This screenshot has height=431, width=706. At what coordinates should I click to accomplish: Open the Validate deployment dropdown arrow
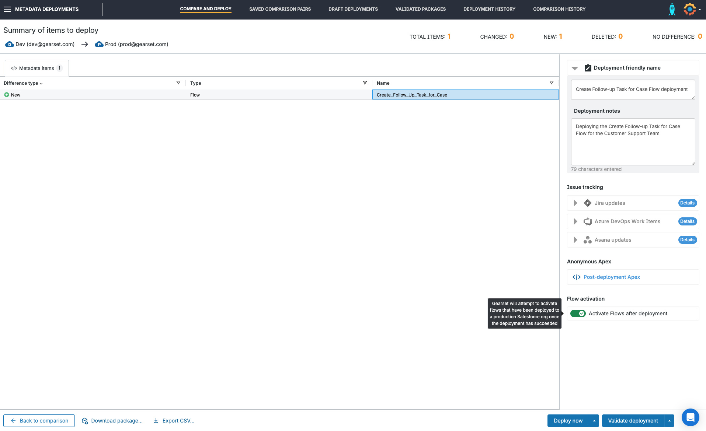[669, 421]
